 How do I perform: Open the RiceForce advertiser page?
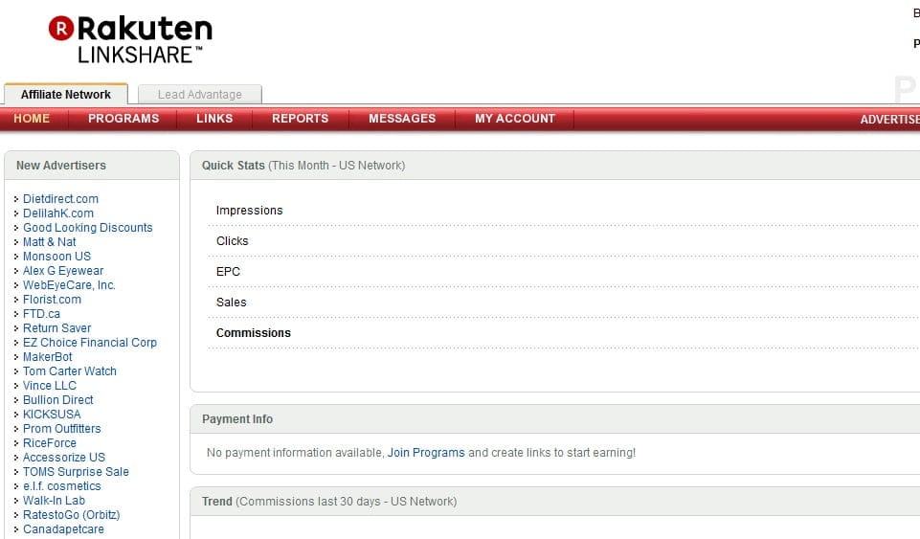49,443
